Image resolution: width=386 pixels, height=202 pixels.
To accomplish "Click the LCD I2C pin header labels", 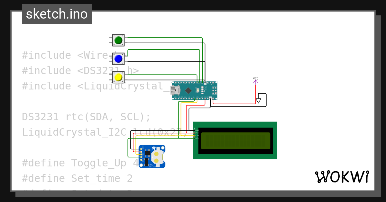I will [x=197, y=134].
